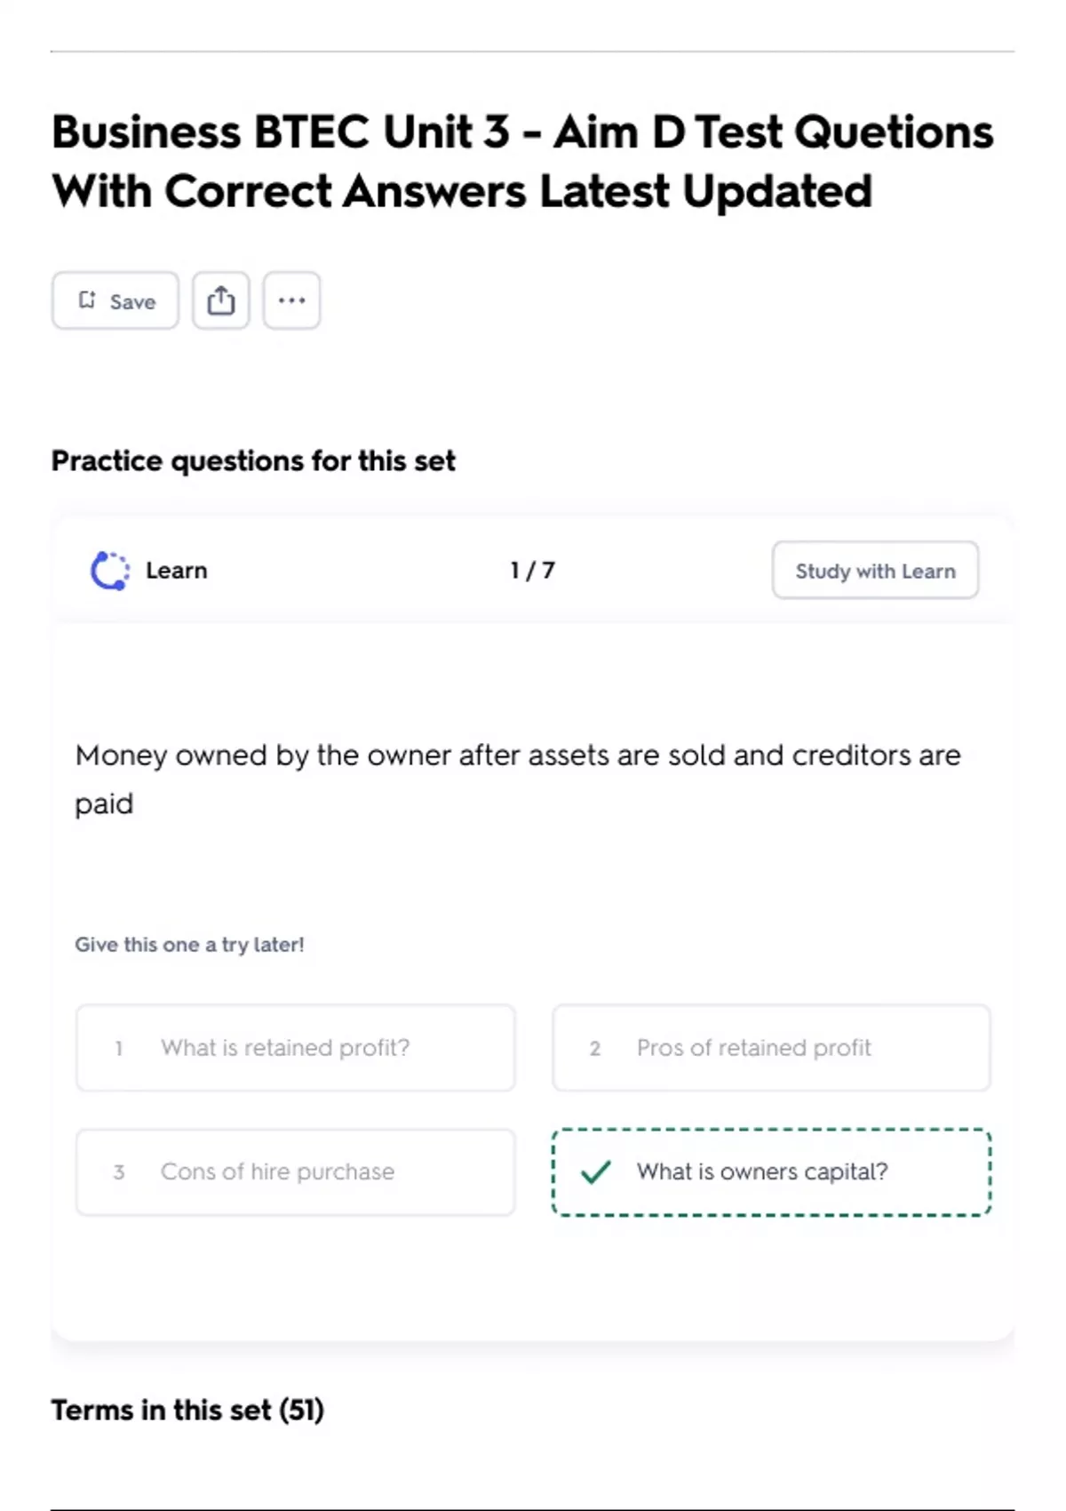Click the green checkmark icon
This screenshot has height=1511, width=1066.
pos(595,1172)
